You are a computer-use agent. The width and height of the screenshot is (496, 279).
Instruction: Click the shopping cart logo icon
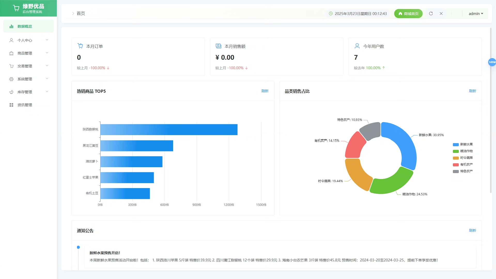coord(16,8)
